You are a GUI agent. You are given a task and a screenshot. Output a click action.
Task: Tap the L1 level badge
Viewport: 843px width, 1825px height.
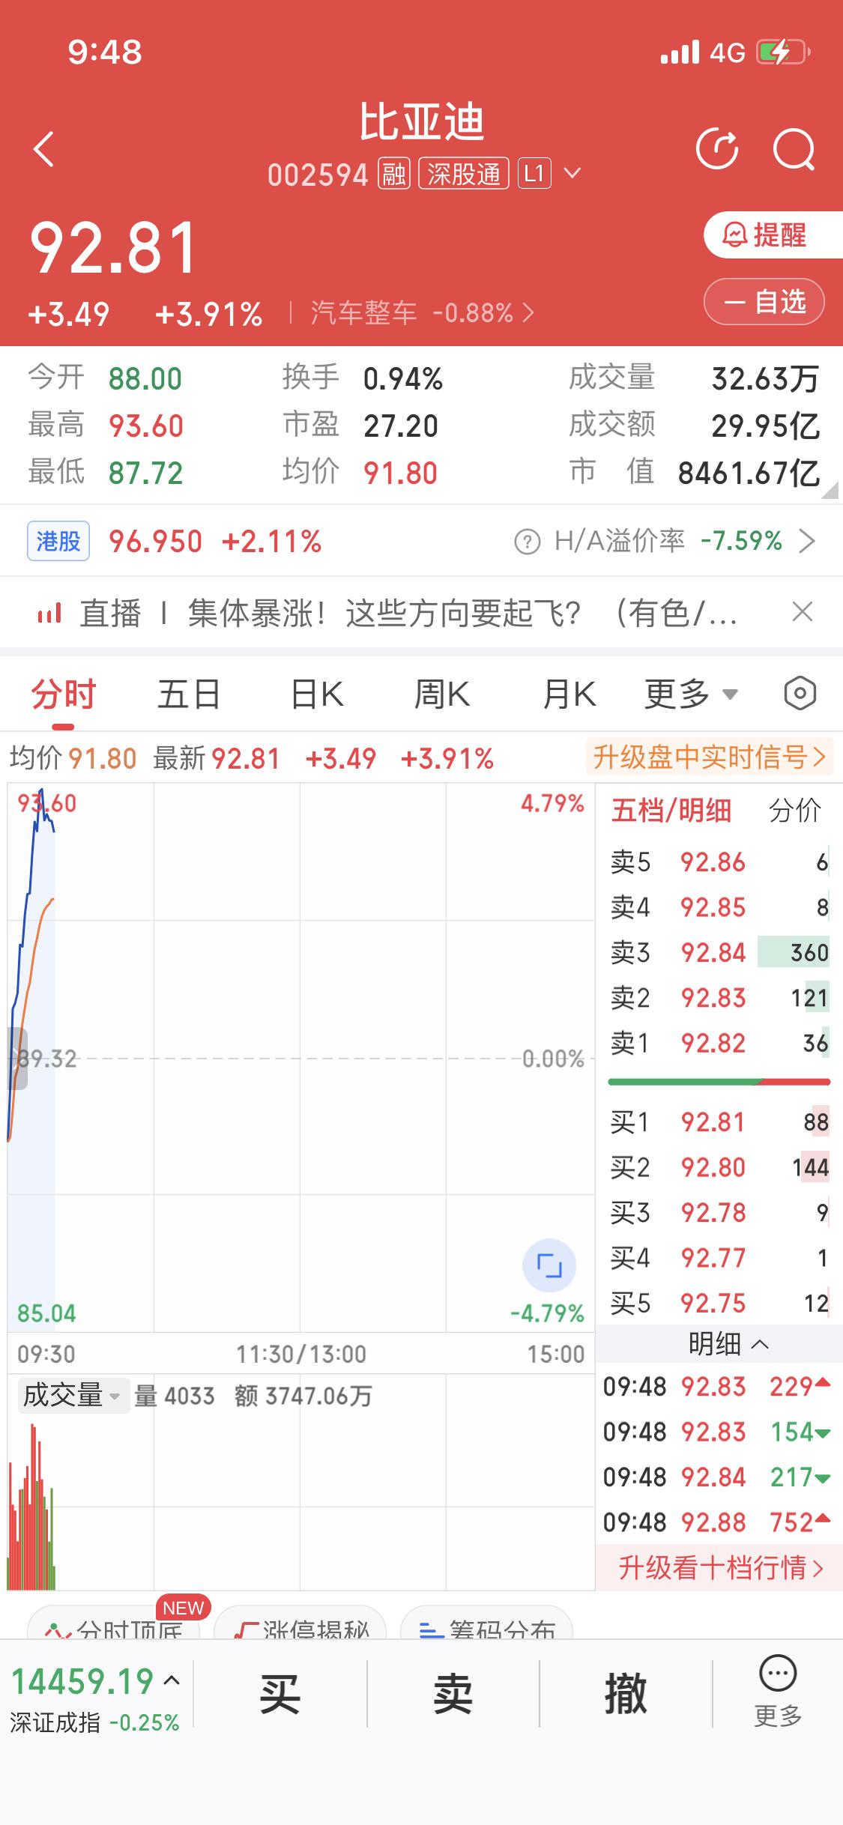534,174
